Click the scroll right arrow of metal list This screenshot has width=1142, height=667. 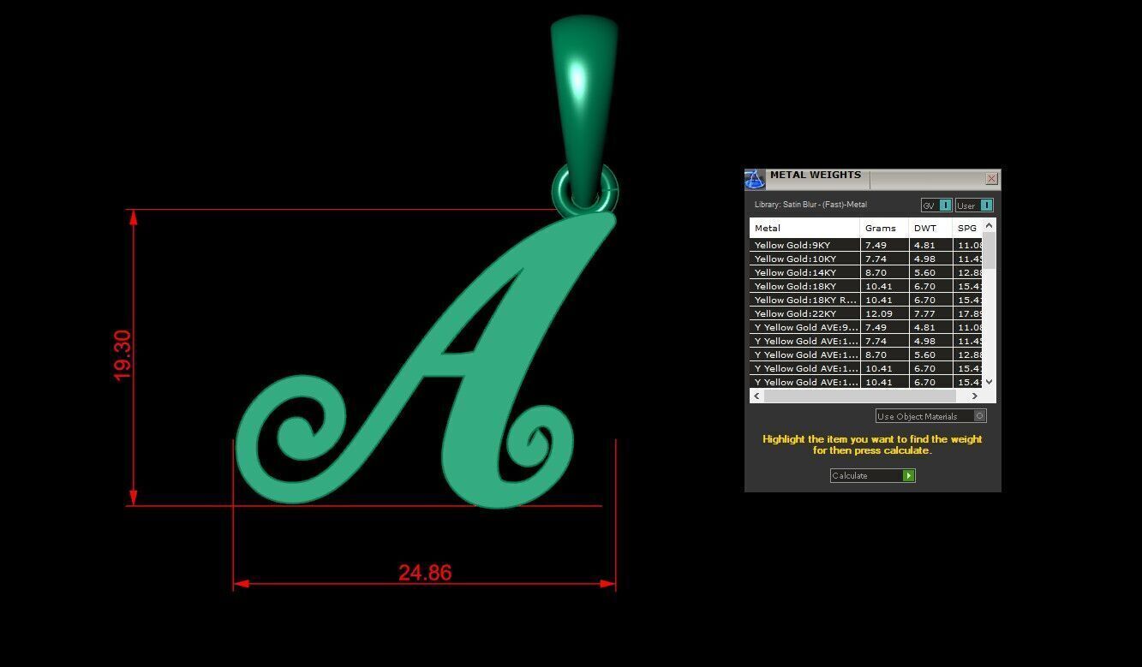[x=974, y=396]
